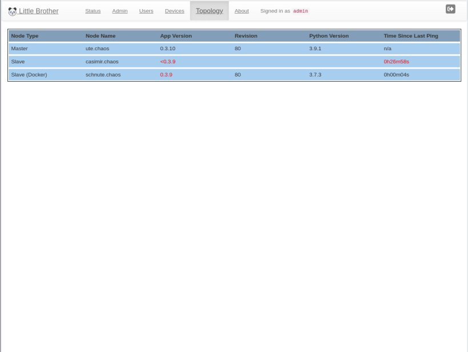Screen dimensions: 468x352
Task: Click the App Version column header
Action: point(176,36)
